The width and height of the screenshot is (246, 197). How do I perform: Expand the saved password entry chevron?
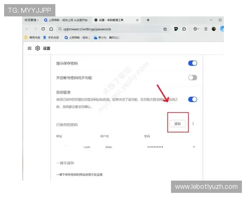(x=194, y=147)
